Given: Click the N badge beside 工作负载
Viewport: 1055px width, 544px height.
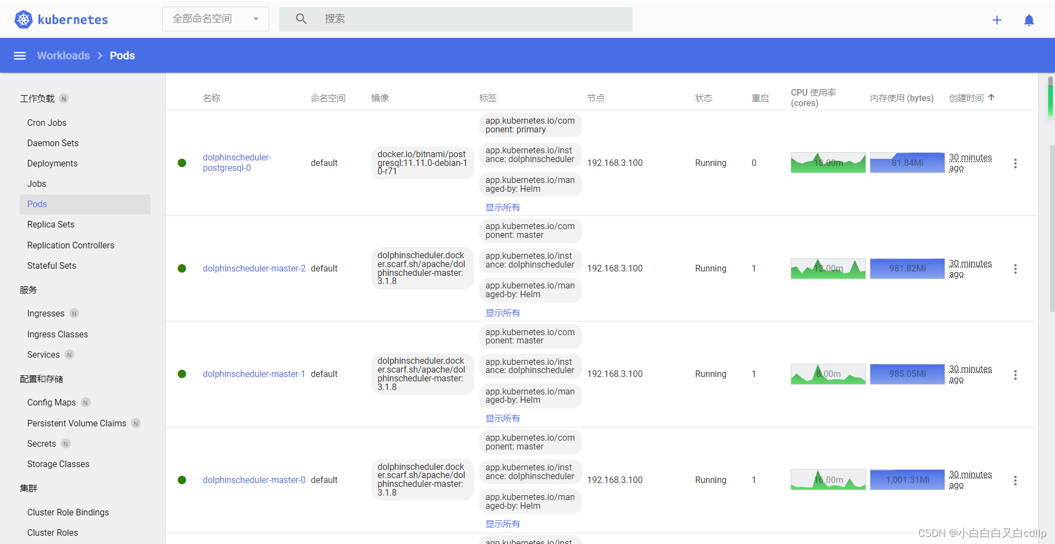Looking at the screenshot, I should [64, 99].
